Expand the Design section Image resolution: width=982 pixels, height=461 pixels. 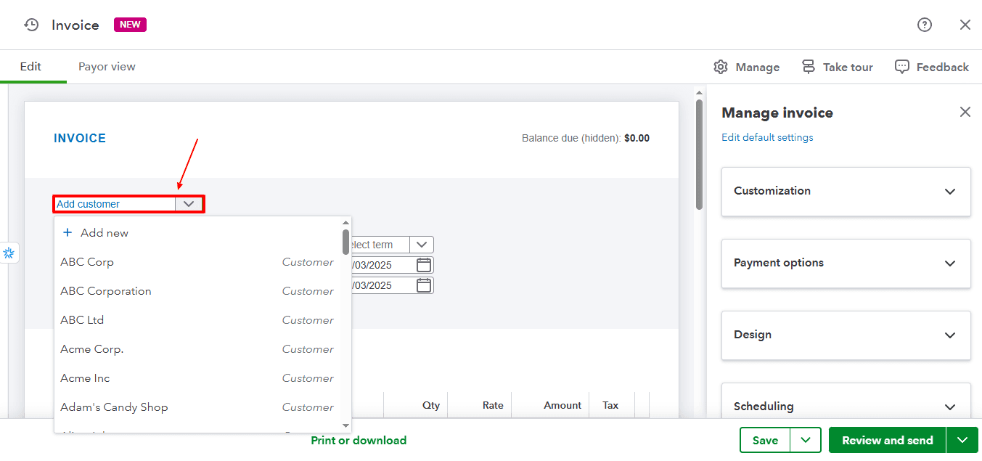[x=950, y=335]
